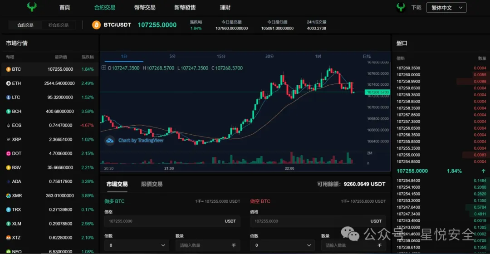Screen dimensions: 490x254
Task: Click the 107268.5700 price tag on chart axis
Action: (377, 92)
